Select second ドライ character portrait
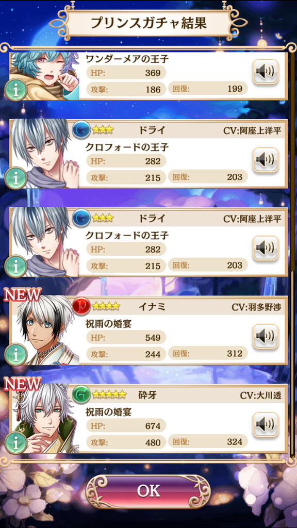This screenshot has width=297, height=528. coord(45,242)
